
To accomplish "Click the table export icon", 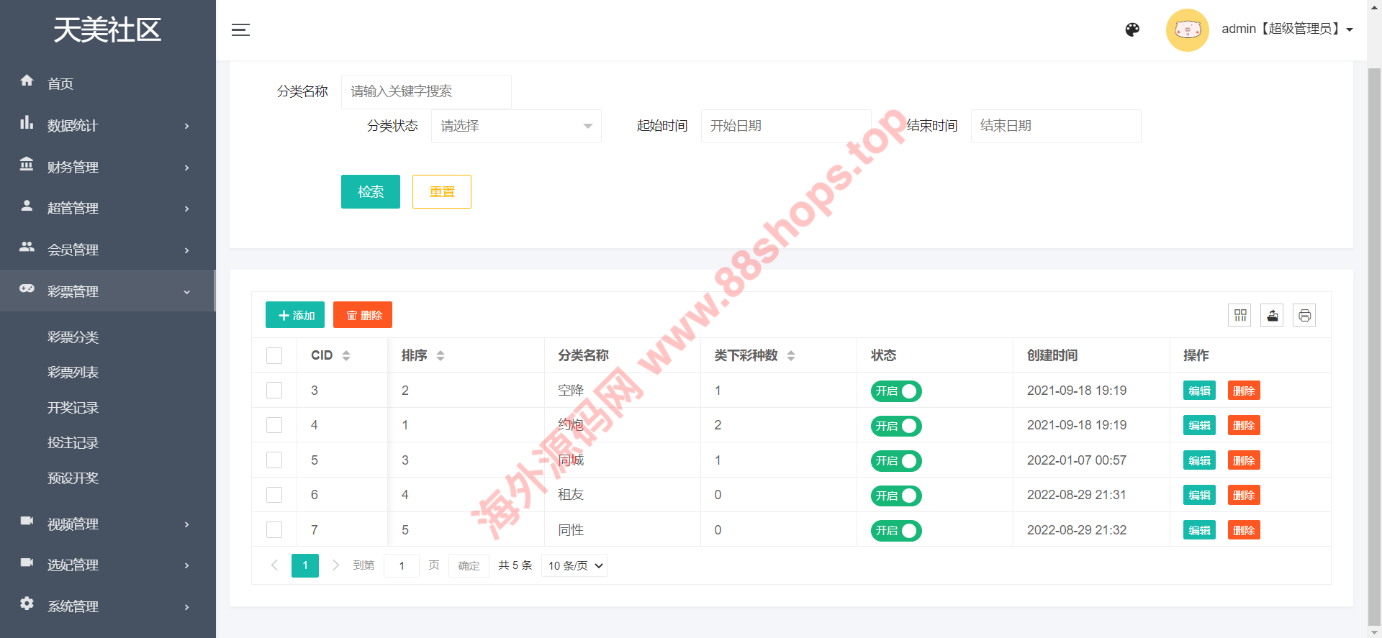I will (x=1272, y=315).
